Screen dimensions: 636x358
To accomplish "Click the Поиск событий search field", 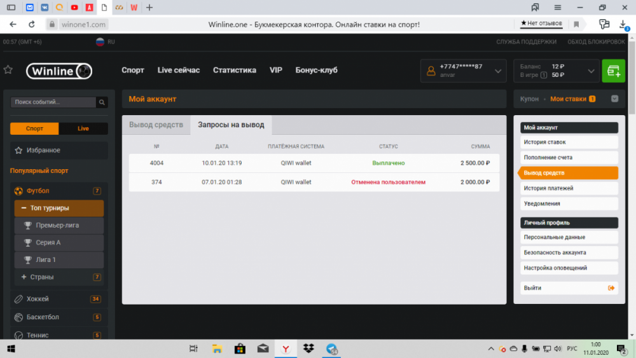I will click(53, 102).
